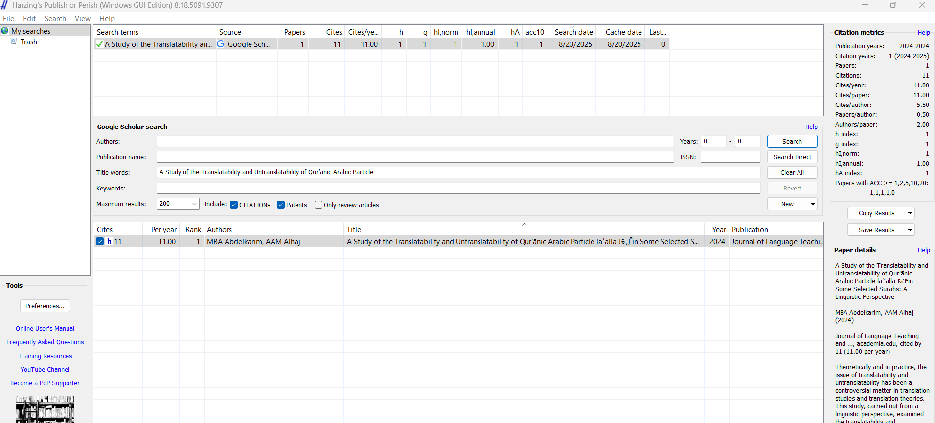Collapse the results pane using the chevron

[524, 224]
